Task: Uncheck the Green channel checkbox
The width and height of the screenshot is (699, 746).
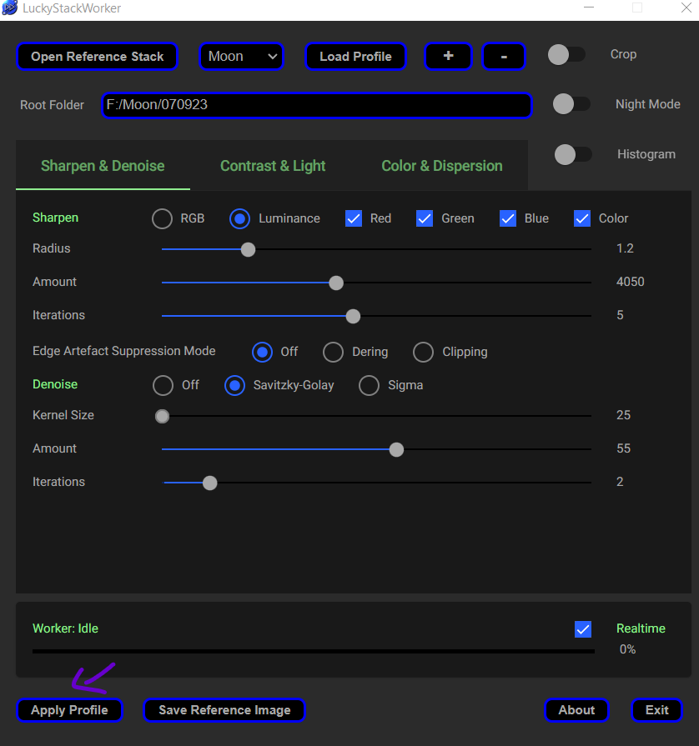Action: pyautogui.click(x=425, y=218)
